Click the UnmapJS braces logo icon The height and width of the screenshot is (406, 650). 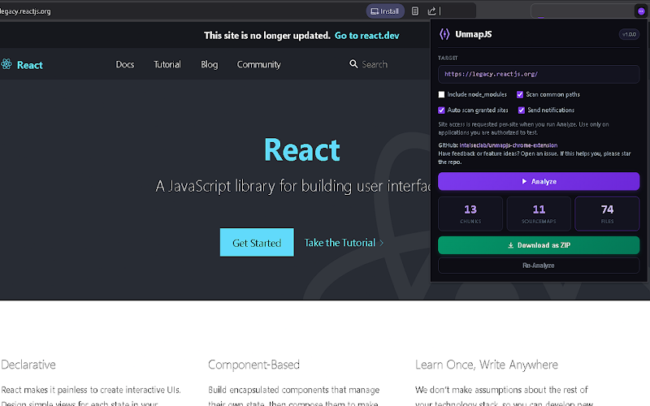pos(444,34)
